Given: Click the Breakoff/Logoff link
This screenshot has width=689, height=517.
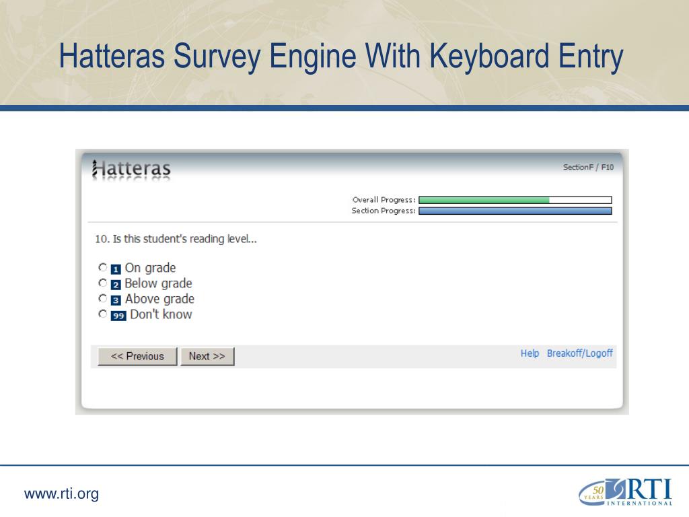Looking at the screenshot, I should click(579, 353).
